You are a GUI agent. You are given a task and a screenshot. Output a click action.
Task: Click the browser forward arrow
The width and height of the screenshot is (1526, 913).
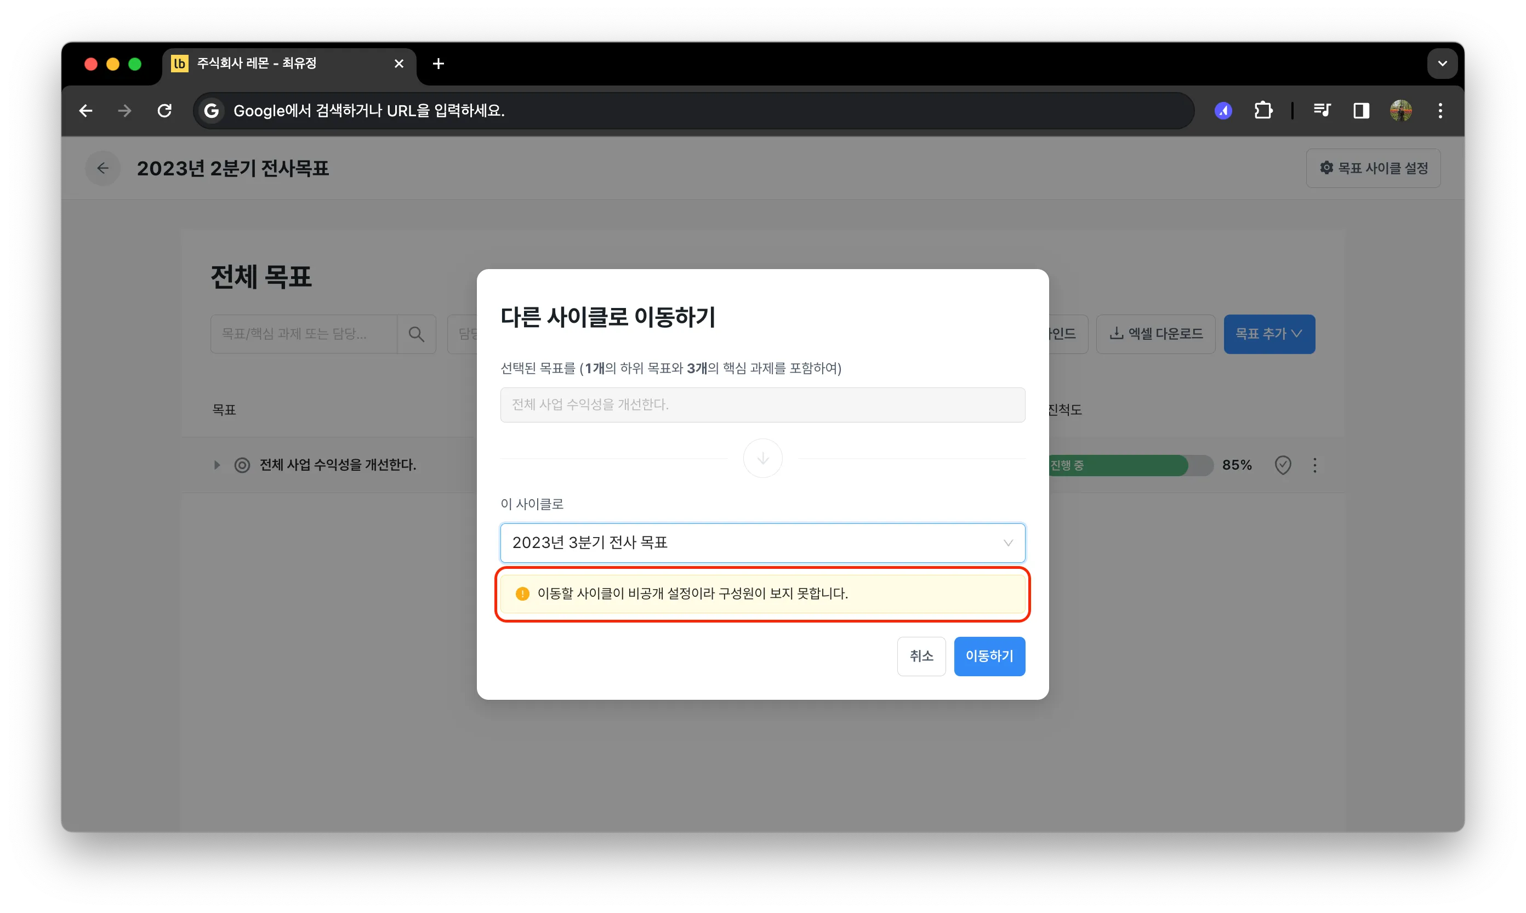pyautogui.click(x=125, y=111)
